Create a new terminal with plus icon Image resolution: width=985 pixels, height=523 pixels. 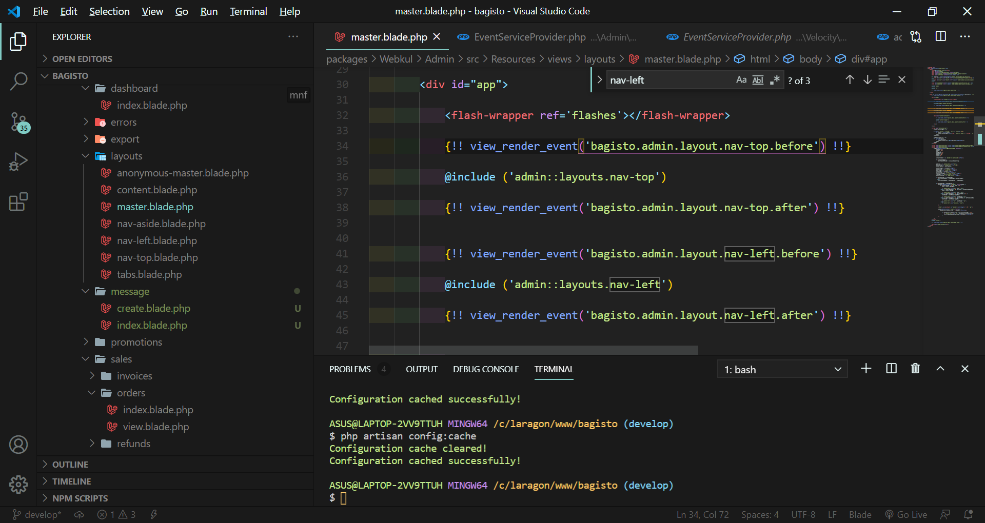pyautogui.click(x=866, y=369)
